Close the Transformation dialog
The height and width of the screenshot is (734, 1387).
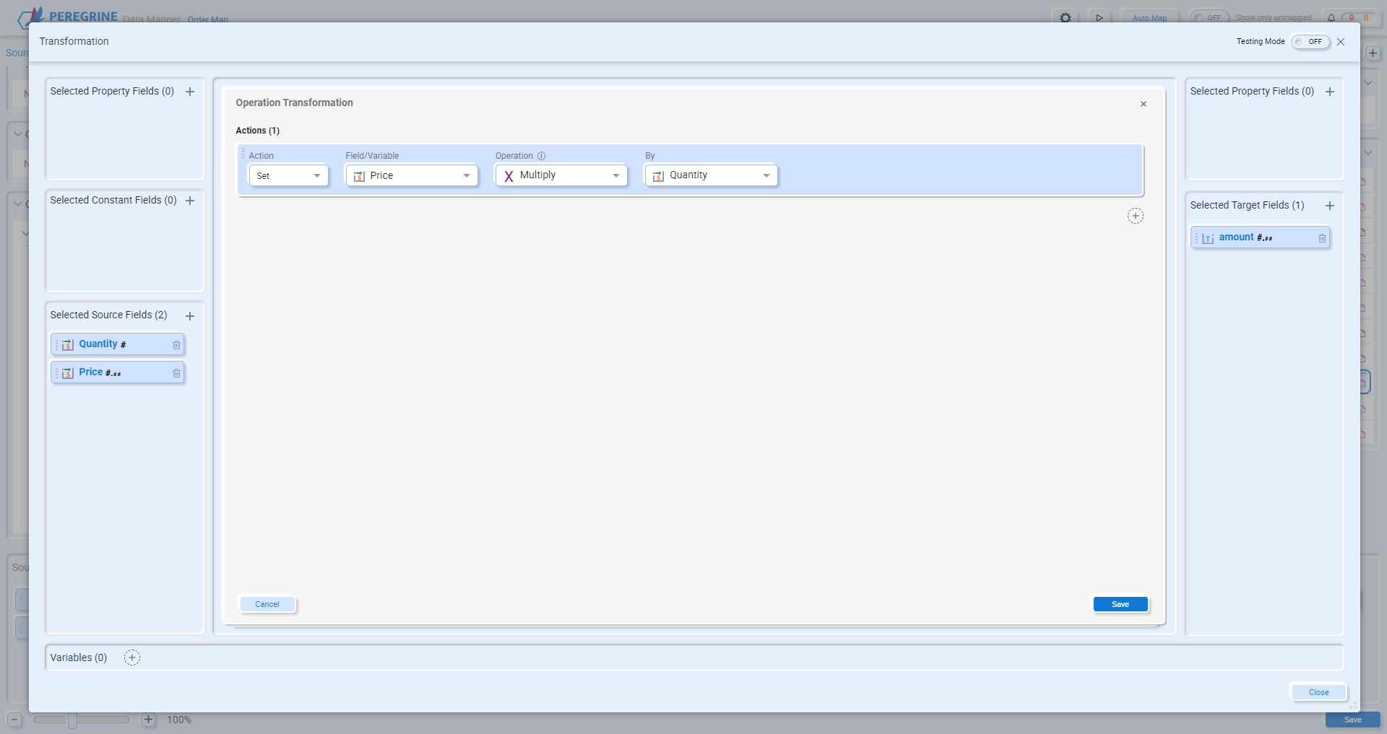pos(1341,42)
